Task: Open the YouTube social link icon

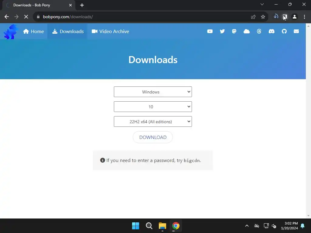Action: click(210, 31)
